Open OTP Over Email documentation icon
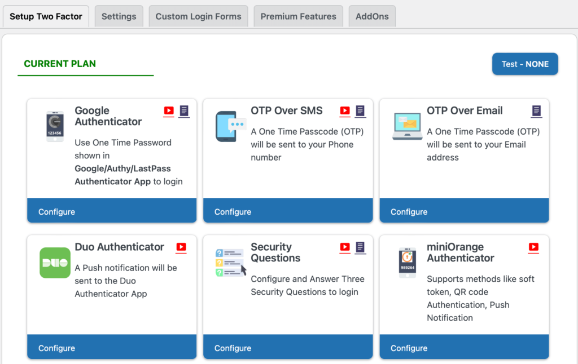The width and height of the screenshot is (578, 364). (x=536, y=110)
